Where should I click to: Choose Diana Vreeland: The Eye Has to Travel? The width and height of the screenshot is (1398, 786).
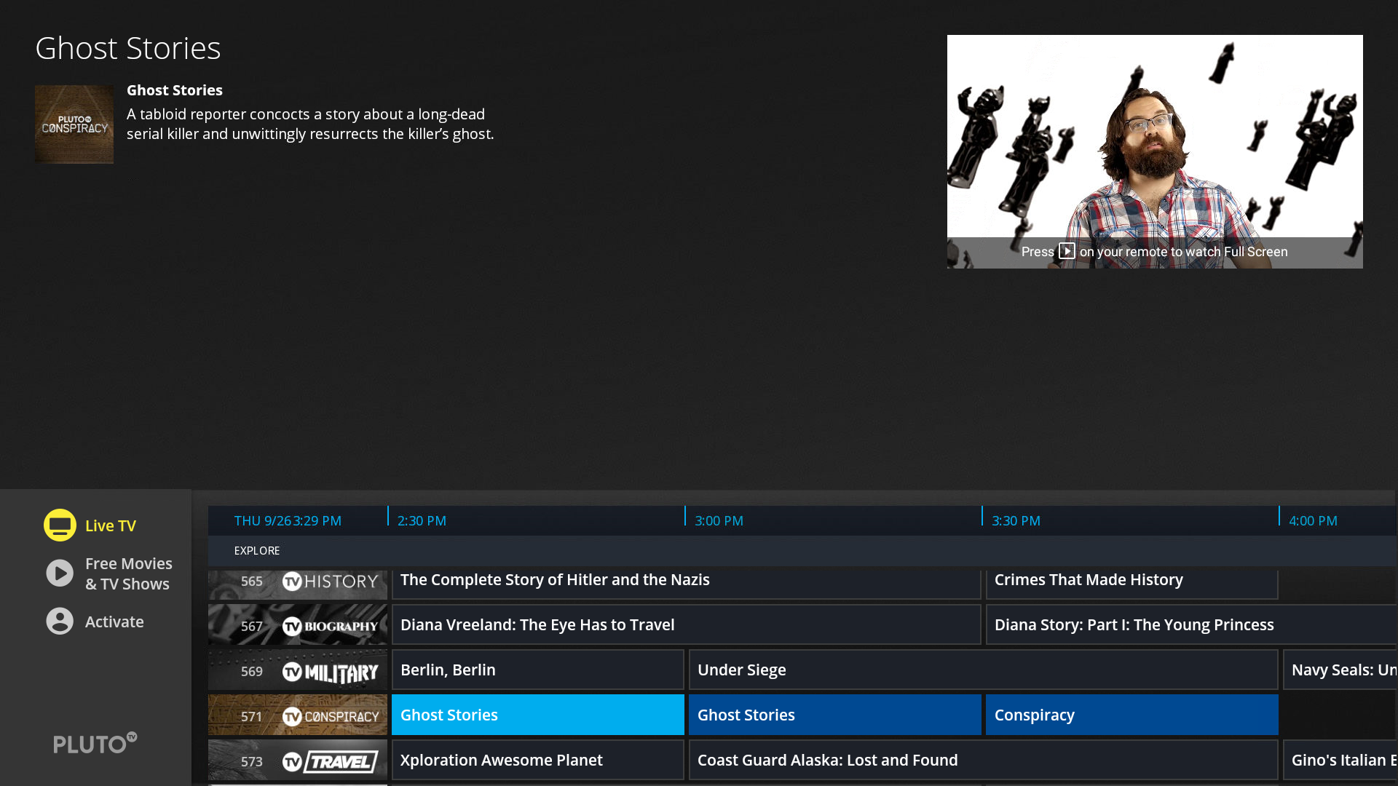[687, 625]
